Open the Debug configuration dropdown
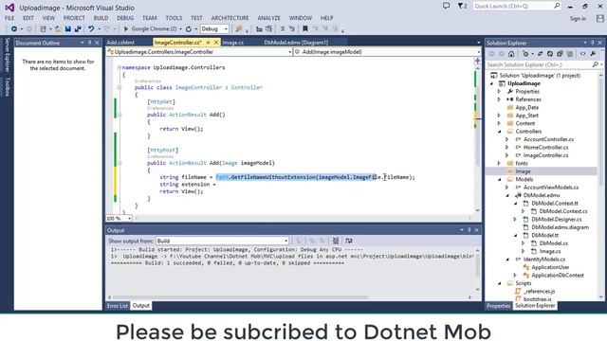Screen dimensions: 607x341 point(214,29)
